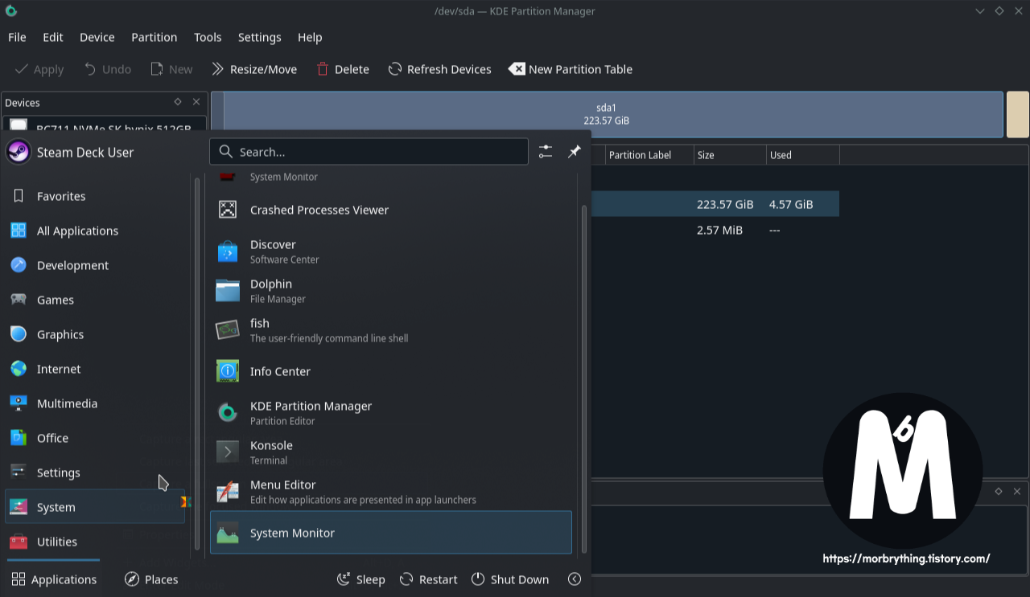Pin the application launcher open
The image size is (1030, 597).
574,152
